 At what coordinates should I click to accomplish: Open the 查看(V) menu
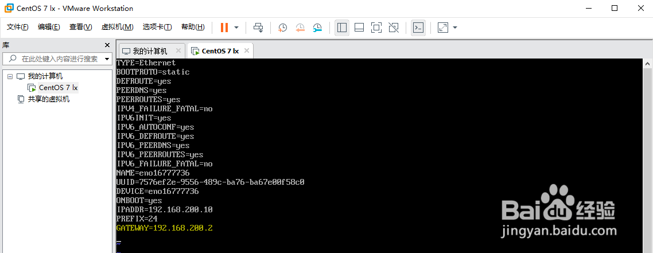(80, 27)
